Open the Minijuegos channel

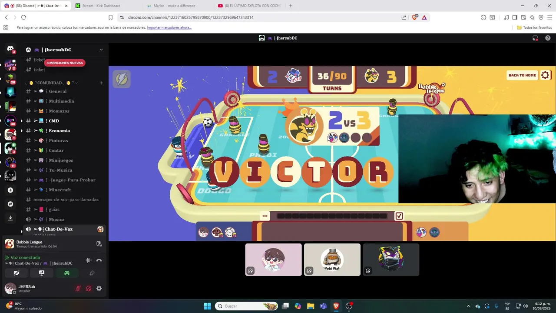point(64,160)
